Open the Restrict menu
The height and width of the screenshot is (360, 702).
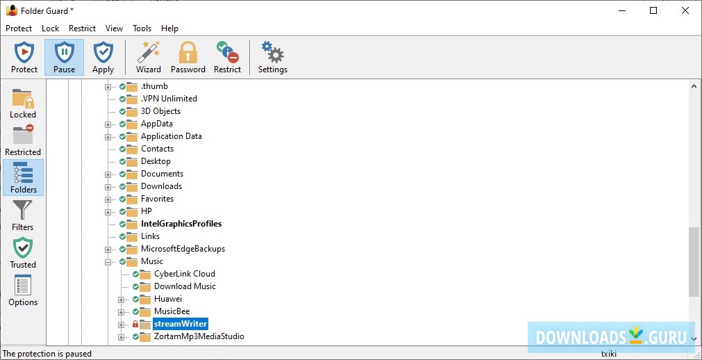point(83,28)
